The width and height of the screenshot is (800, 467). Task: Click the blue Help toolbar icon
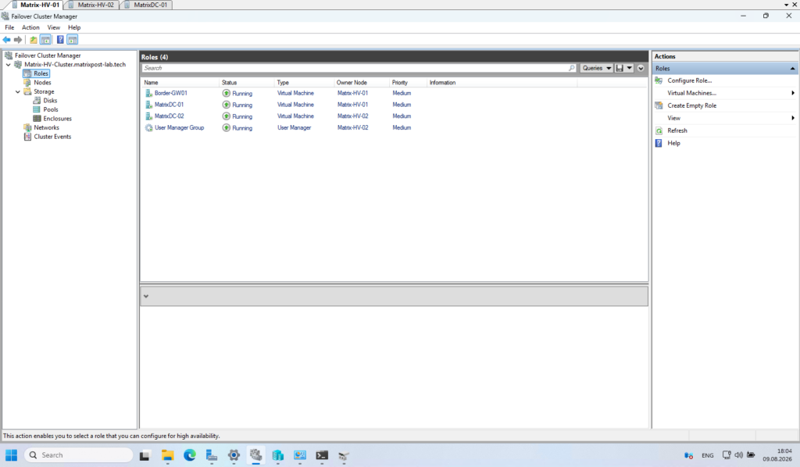point(60,40)
